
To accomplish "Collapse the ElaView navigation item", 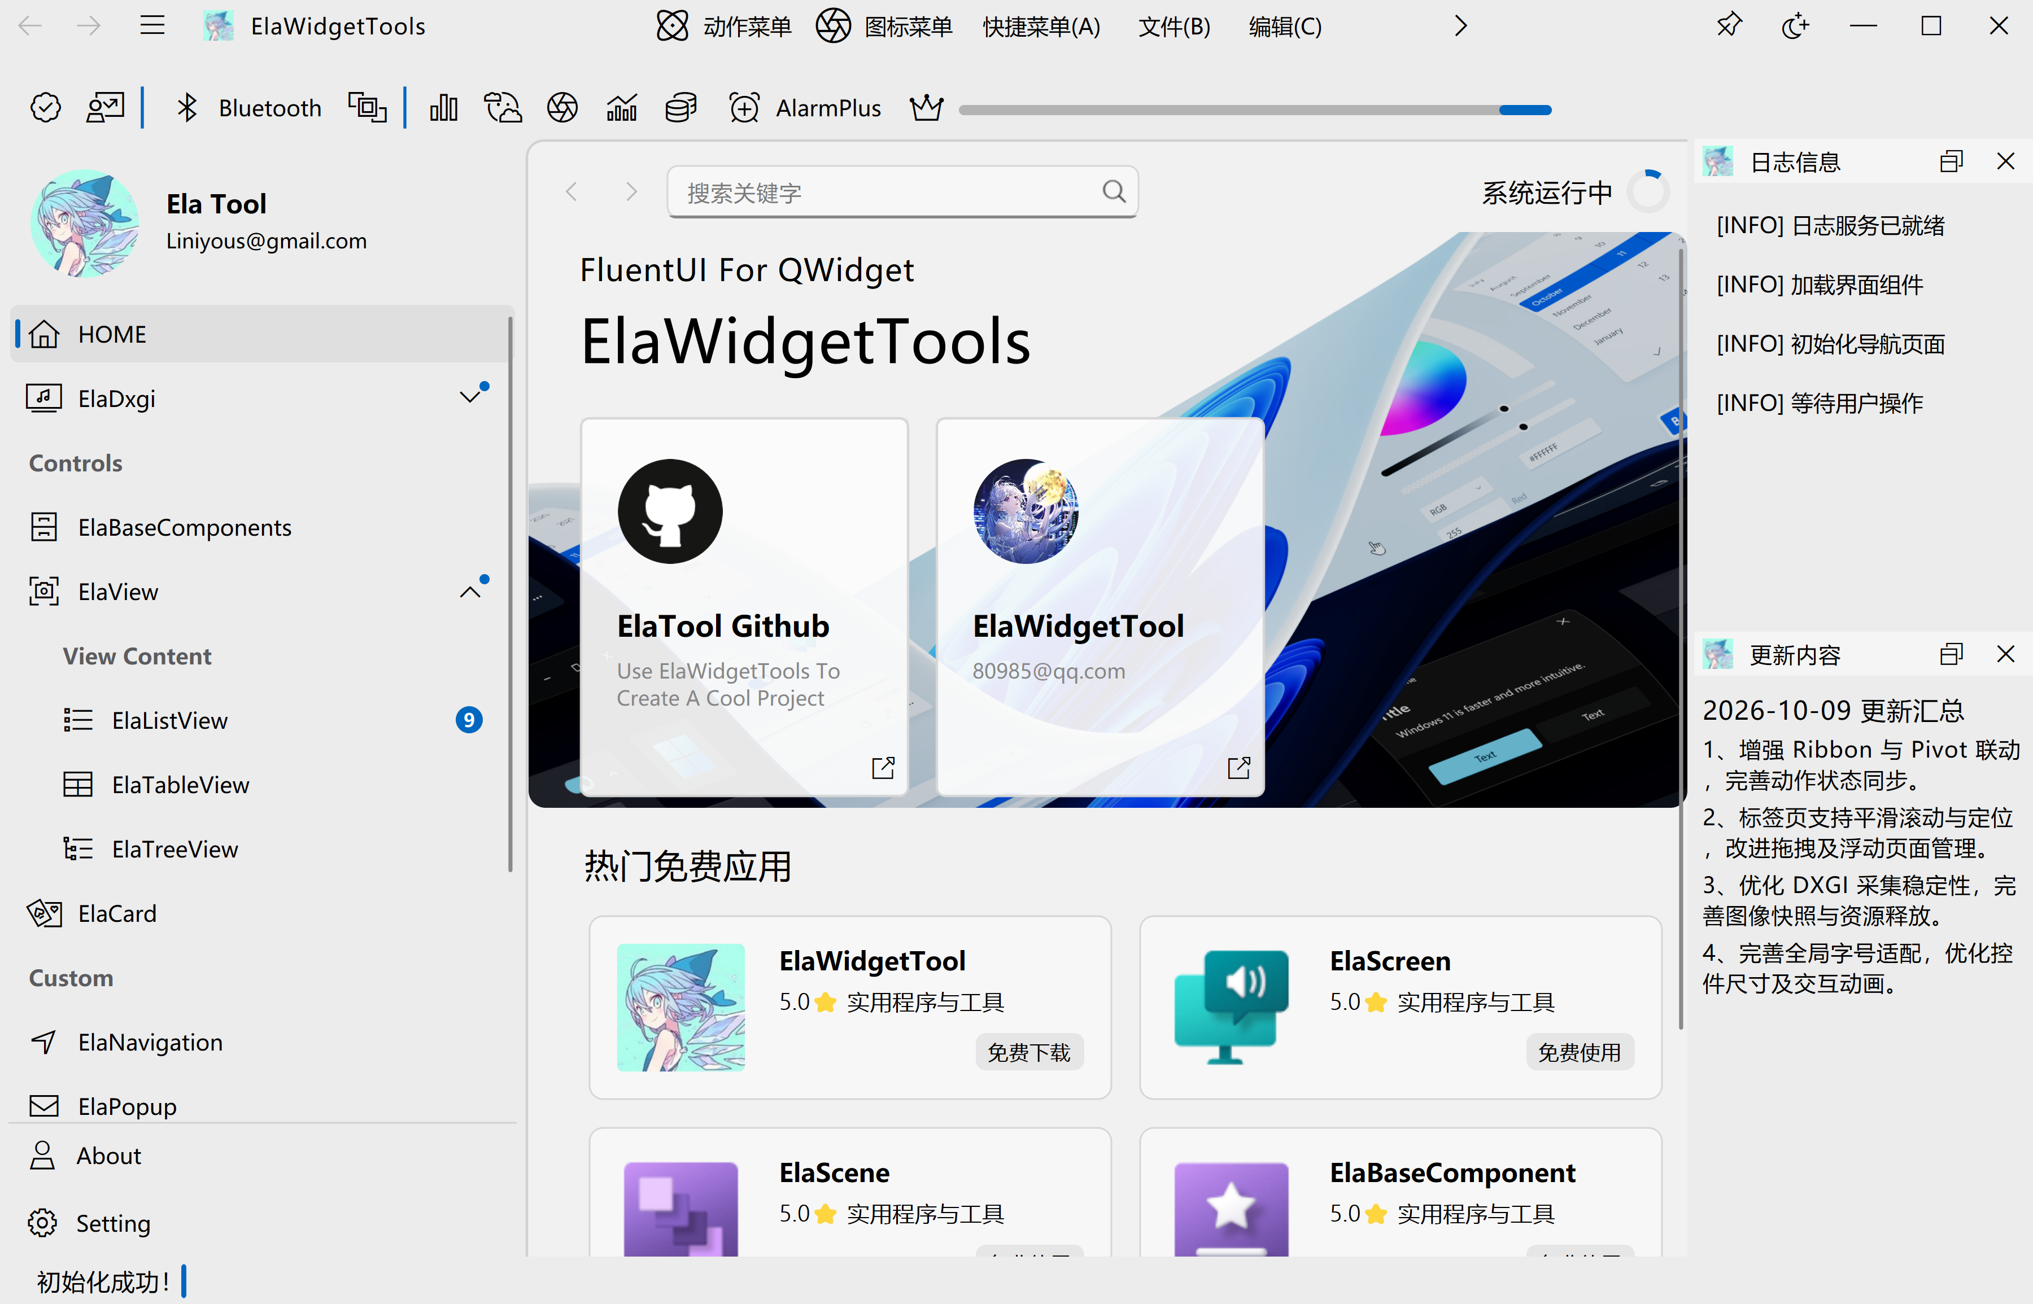I will click(470, 591).
